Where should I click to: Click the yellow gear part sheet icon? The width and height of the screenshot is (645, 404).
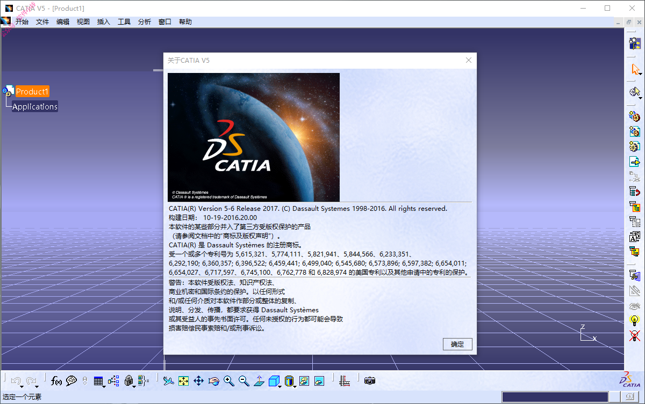click(x=635, y=146)
